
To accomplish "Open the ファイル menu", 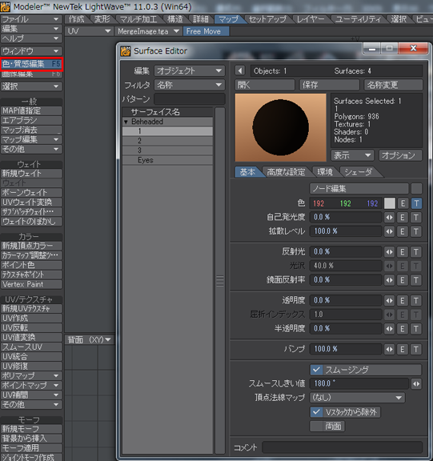I will 31,19.
